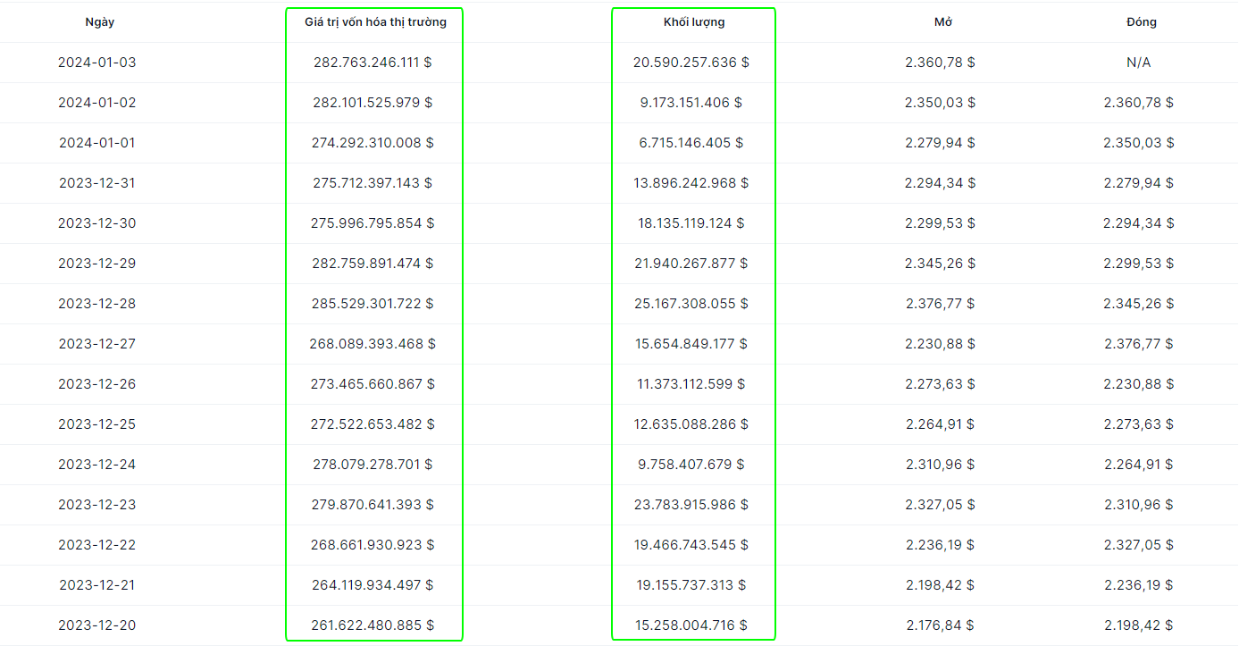This screenshot has width=1239, height=646.
Task: Click open price 2.264,91 $
Action: tap(940, 424)
